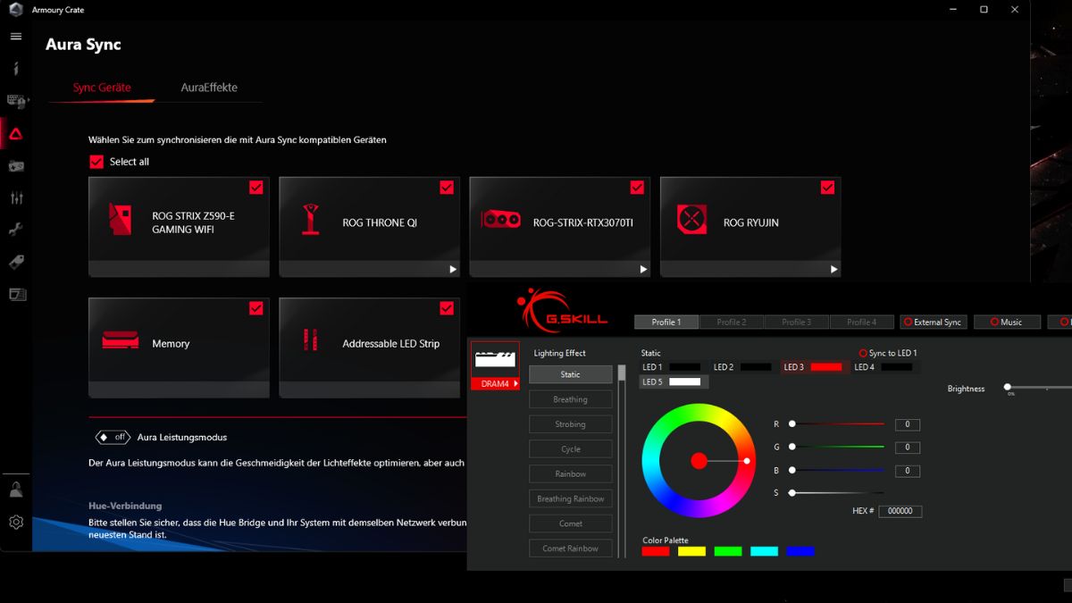
Task: Open the news page icon in sidebar
Action: 16,294
